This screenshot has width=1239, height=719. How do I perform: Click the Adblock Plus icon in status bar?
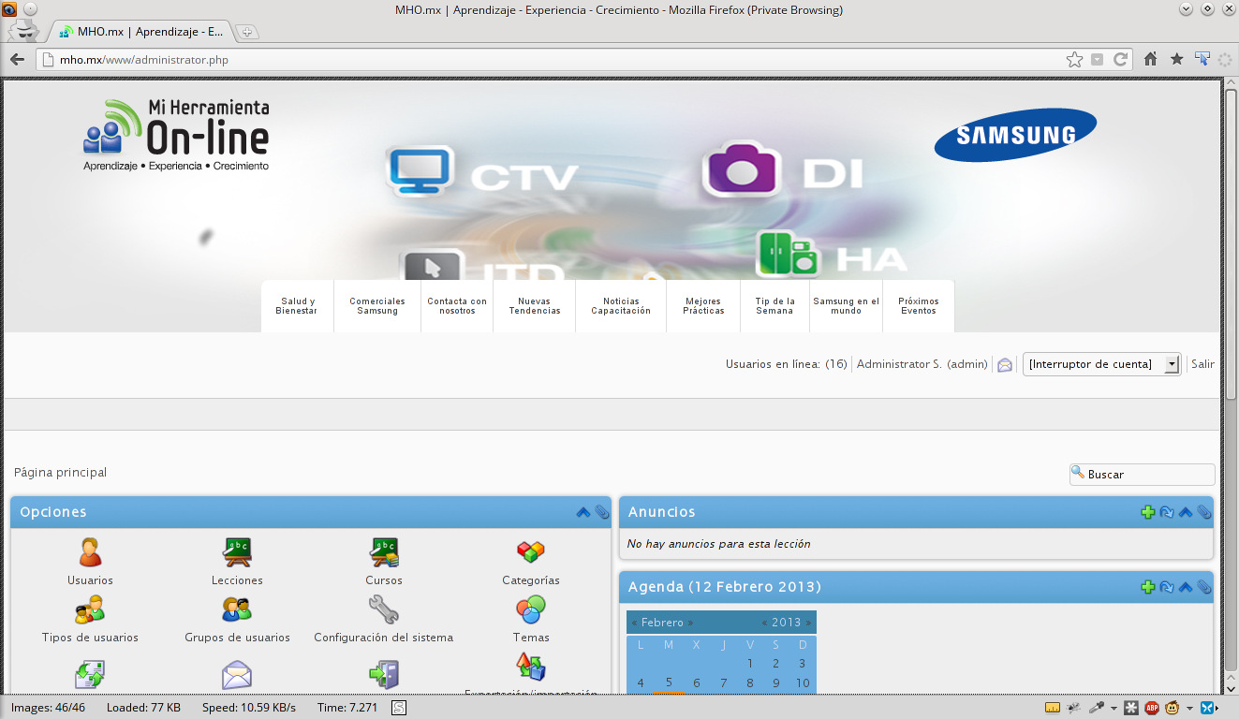1153,708
